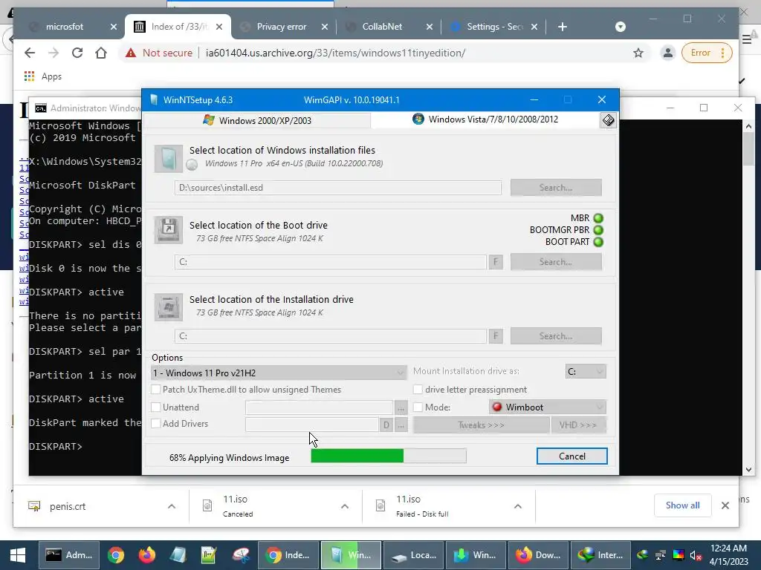Click the MBR green status light
Screen dimensions: 761x570
tap(598, 218)
